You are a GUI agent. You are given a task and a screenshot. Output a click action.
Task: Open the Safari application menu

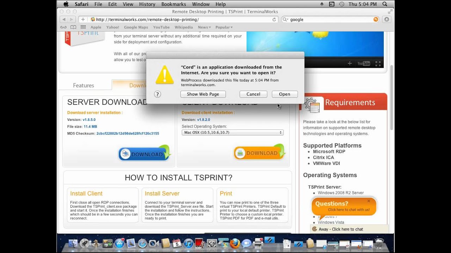[x=81, y=4]
